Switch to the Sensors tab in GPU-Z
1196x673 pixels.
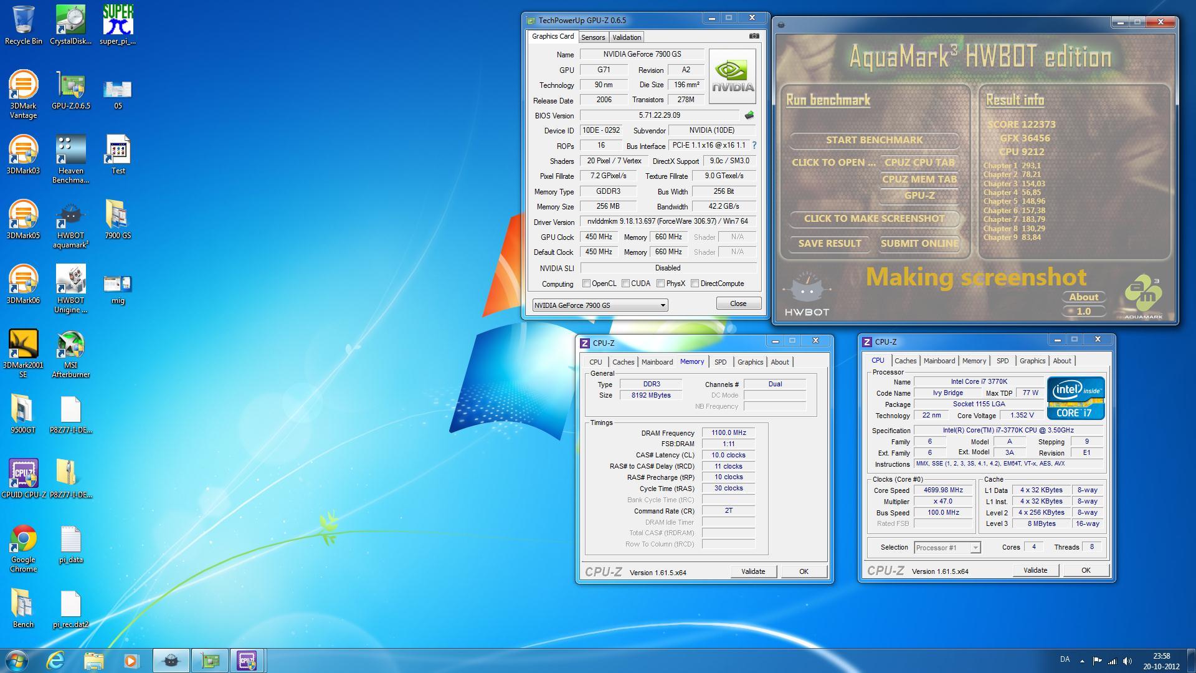[593, 37]
